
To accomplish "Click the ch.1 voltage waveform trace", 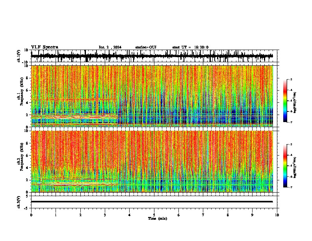I will 152,56.
